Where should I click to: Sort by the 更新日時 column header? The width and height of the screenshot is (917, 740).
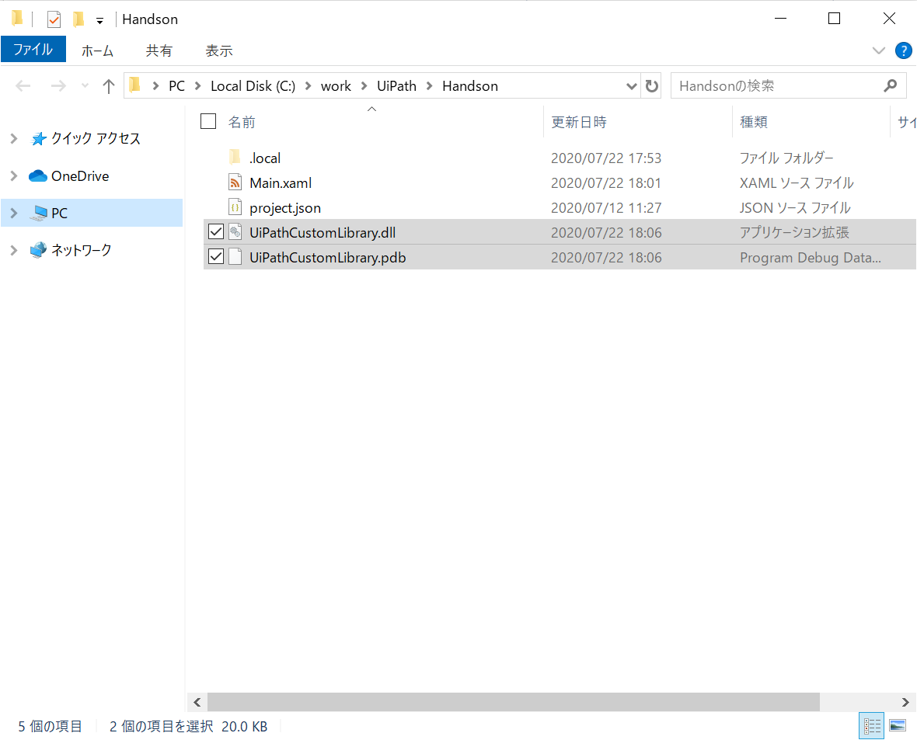579,122
